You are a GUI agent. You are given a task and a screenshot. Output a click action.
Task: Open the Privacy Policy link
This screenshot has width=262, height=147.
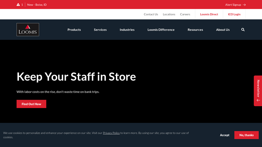point(111,133)
